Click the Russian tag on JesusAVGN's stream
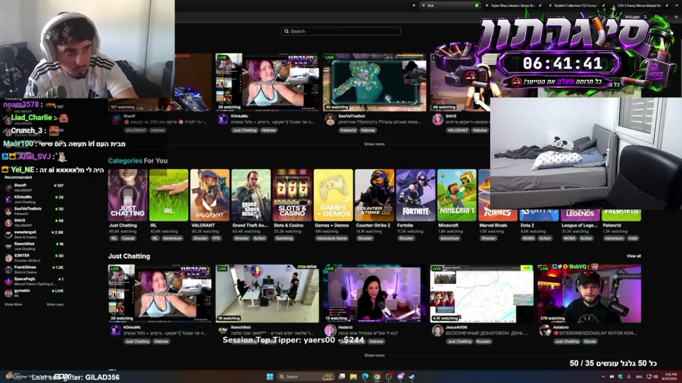This screenshot has height=383, width=682. tap(483, 342)
